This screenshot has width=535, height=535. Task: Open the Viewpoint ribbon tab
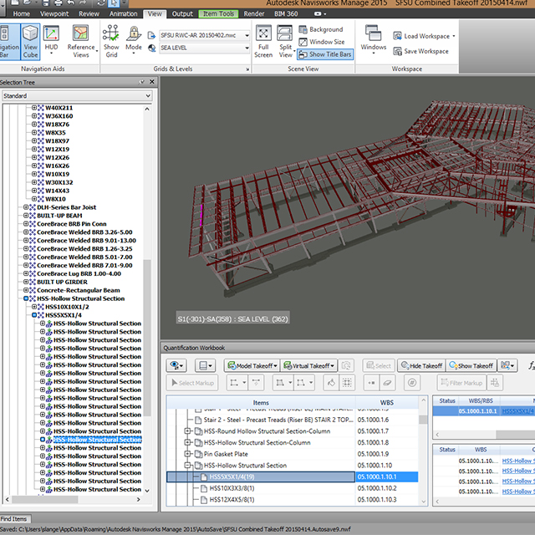point(54,14)
